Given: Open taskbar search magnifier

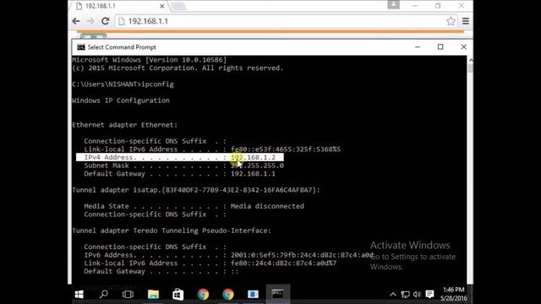Looking at the screenshot, I should 103,294.
